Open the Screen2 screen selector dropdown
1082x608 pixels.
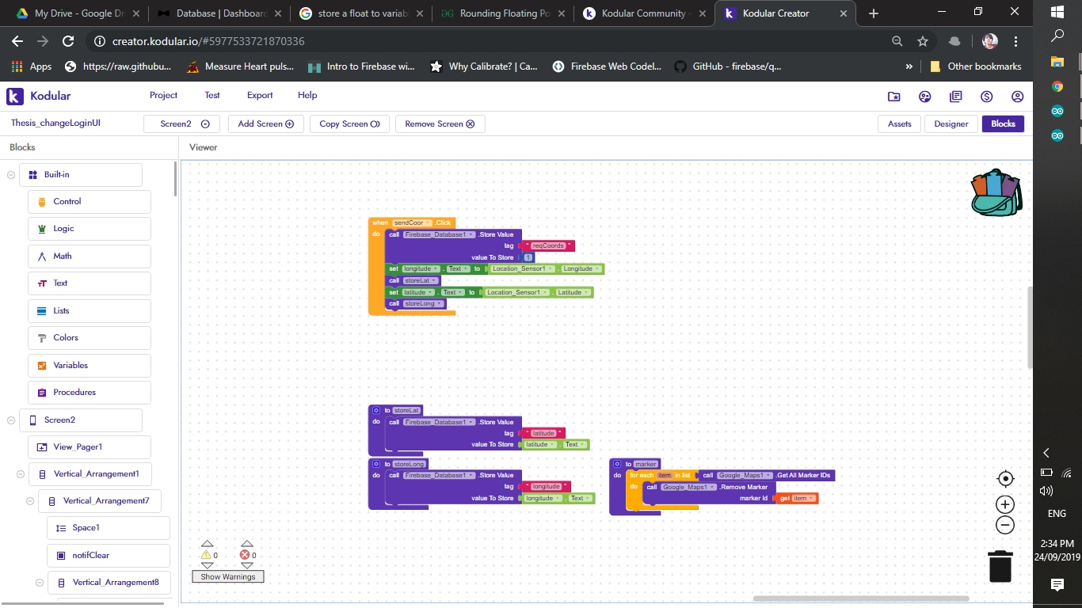(184, 124)
